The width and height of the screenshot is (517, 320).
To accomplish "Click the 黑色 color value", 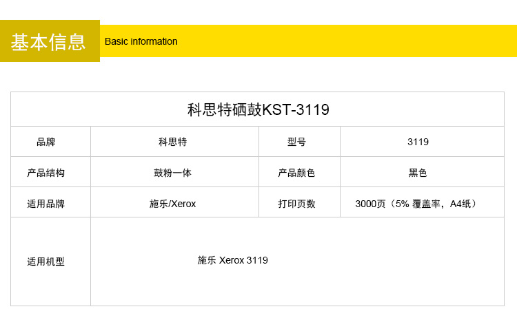I will coord(418,173).
